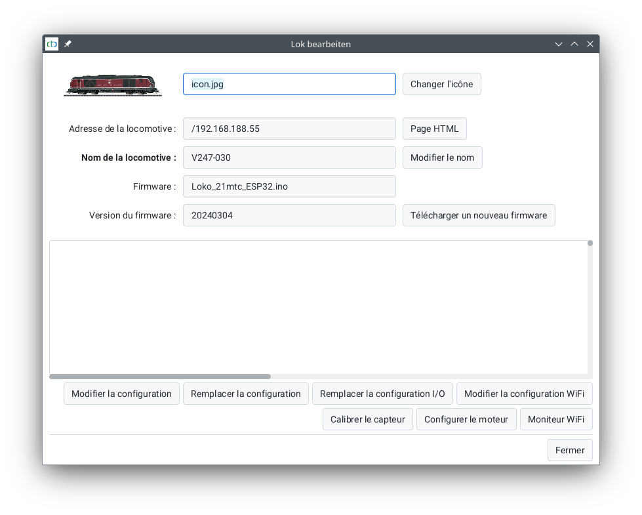Screen dimensions: 642x515
Task: Click the locomotive thumbnail image
Action: 113,85
